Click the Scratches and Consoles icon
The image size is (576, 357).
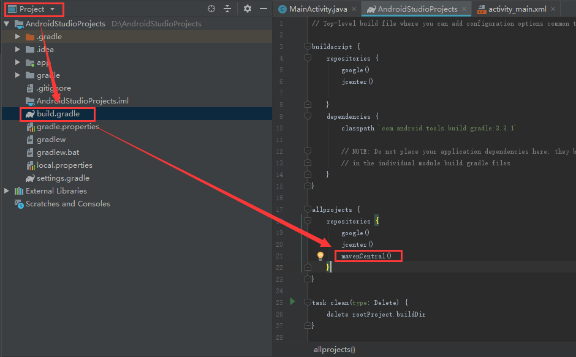point(20,203)
